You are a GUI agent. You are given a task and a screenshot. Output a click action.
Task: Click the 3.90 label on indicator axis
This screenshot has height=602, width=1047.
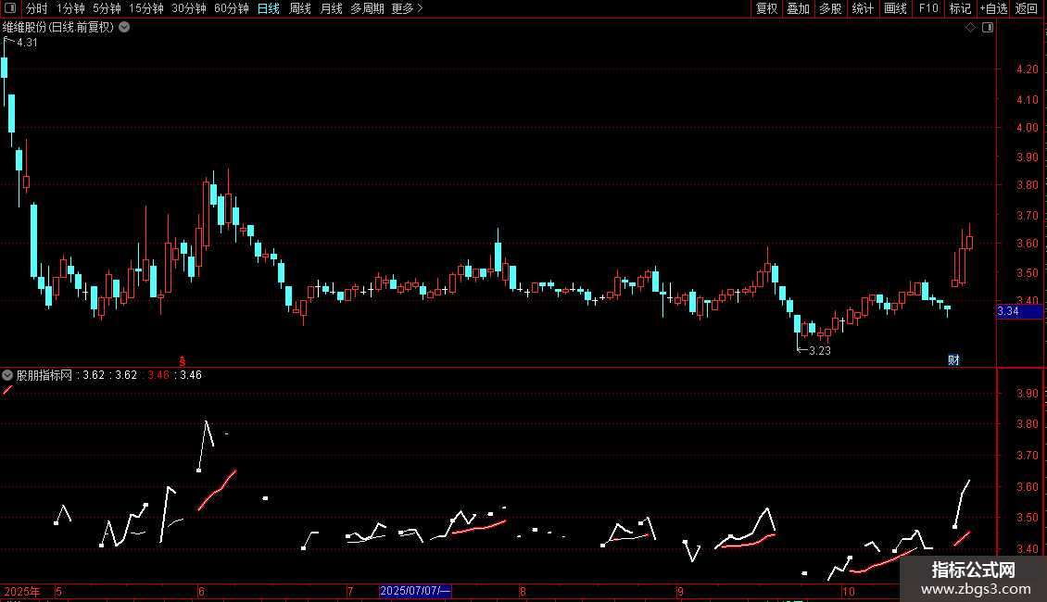(1027, 393)
